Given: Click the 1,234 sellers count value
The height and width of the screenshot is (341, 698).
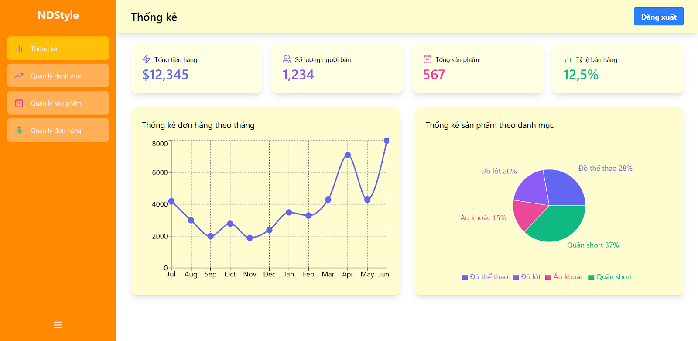Looking at the screenshot, I should click(x=298, y=75).
